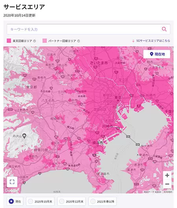
Task: Open the 利用規約 map terms link
Action: (168, 192)
